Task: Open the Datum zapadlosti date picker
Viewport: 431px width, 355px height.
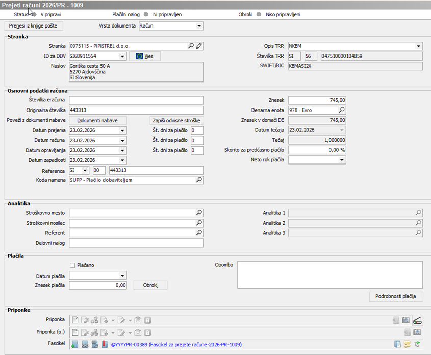Action: pos(122,160)
